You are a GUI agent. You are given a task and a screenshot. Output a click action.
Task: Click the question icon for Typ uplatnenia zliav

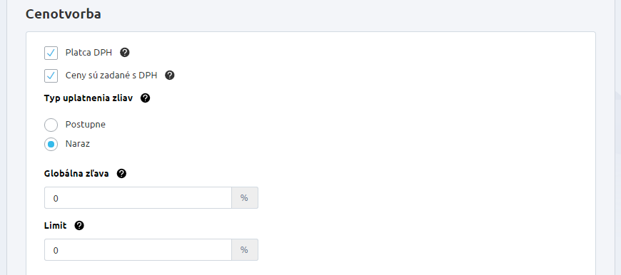pyautogui.click(x=146, y=98)
